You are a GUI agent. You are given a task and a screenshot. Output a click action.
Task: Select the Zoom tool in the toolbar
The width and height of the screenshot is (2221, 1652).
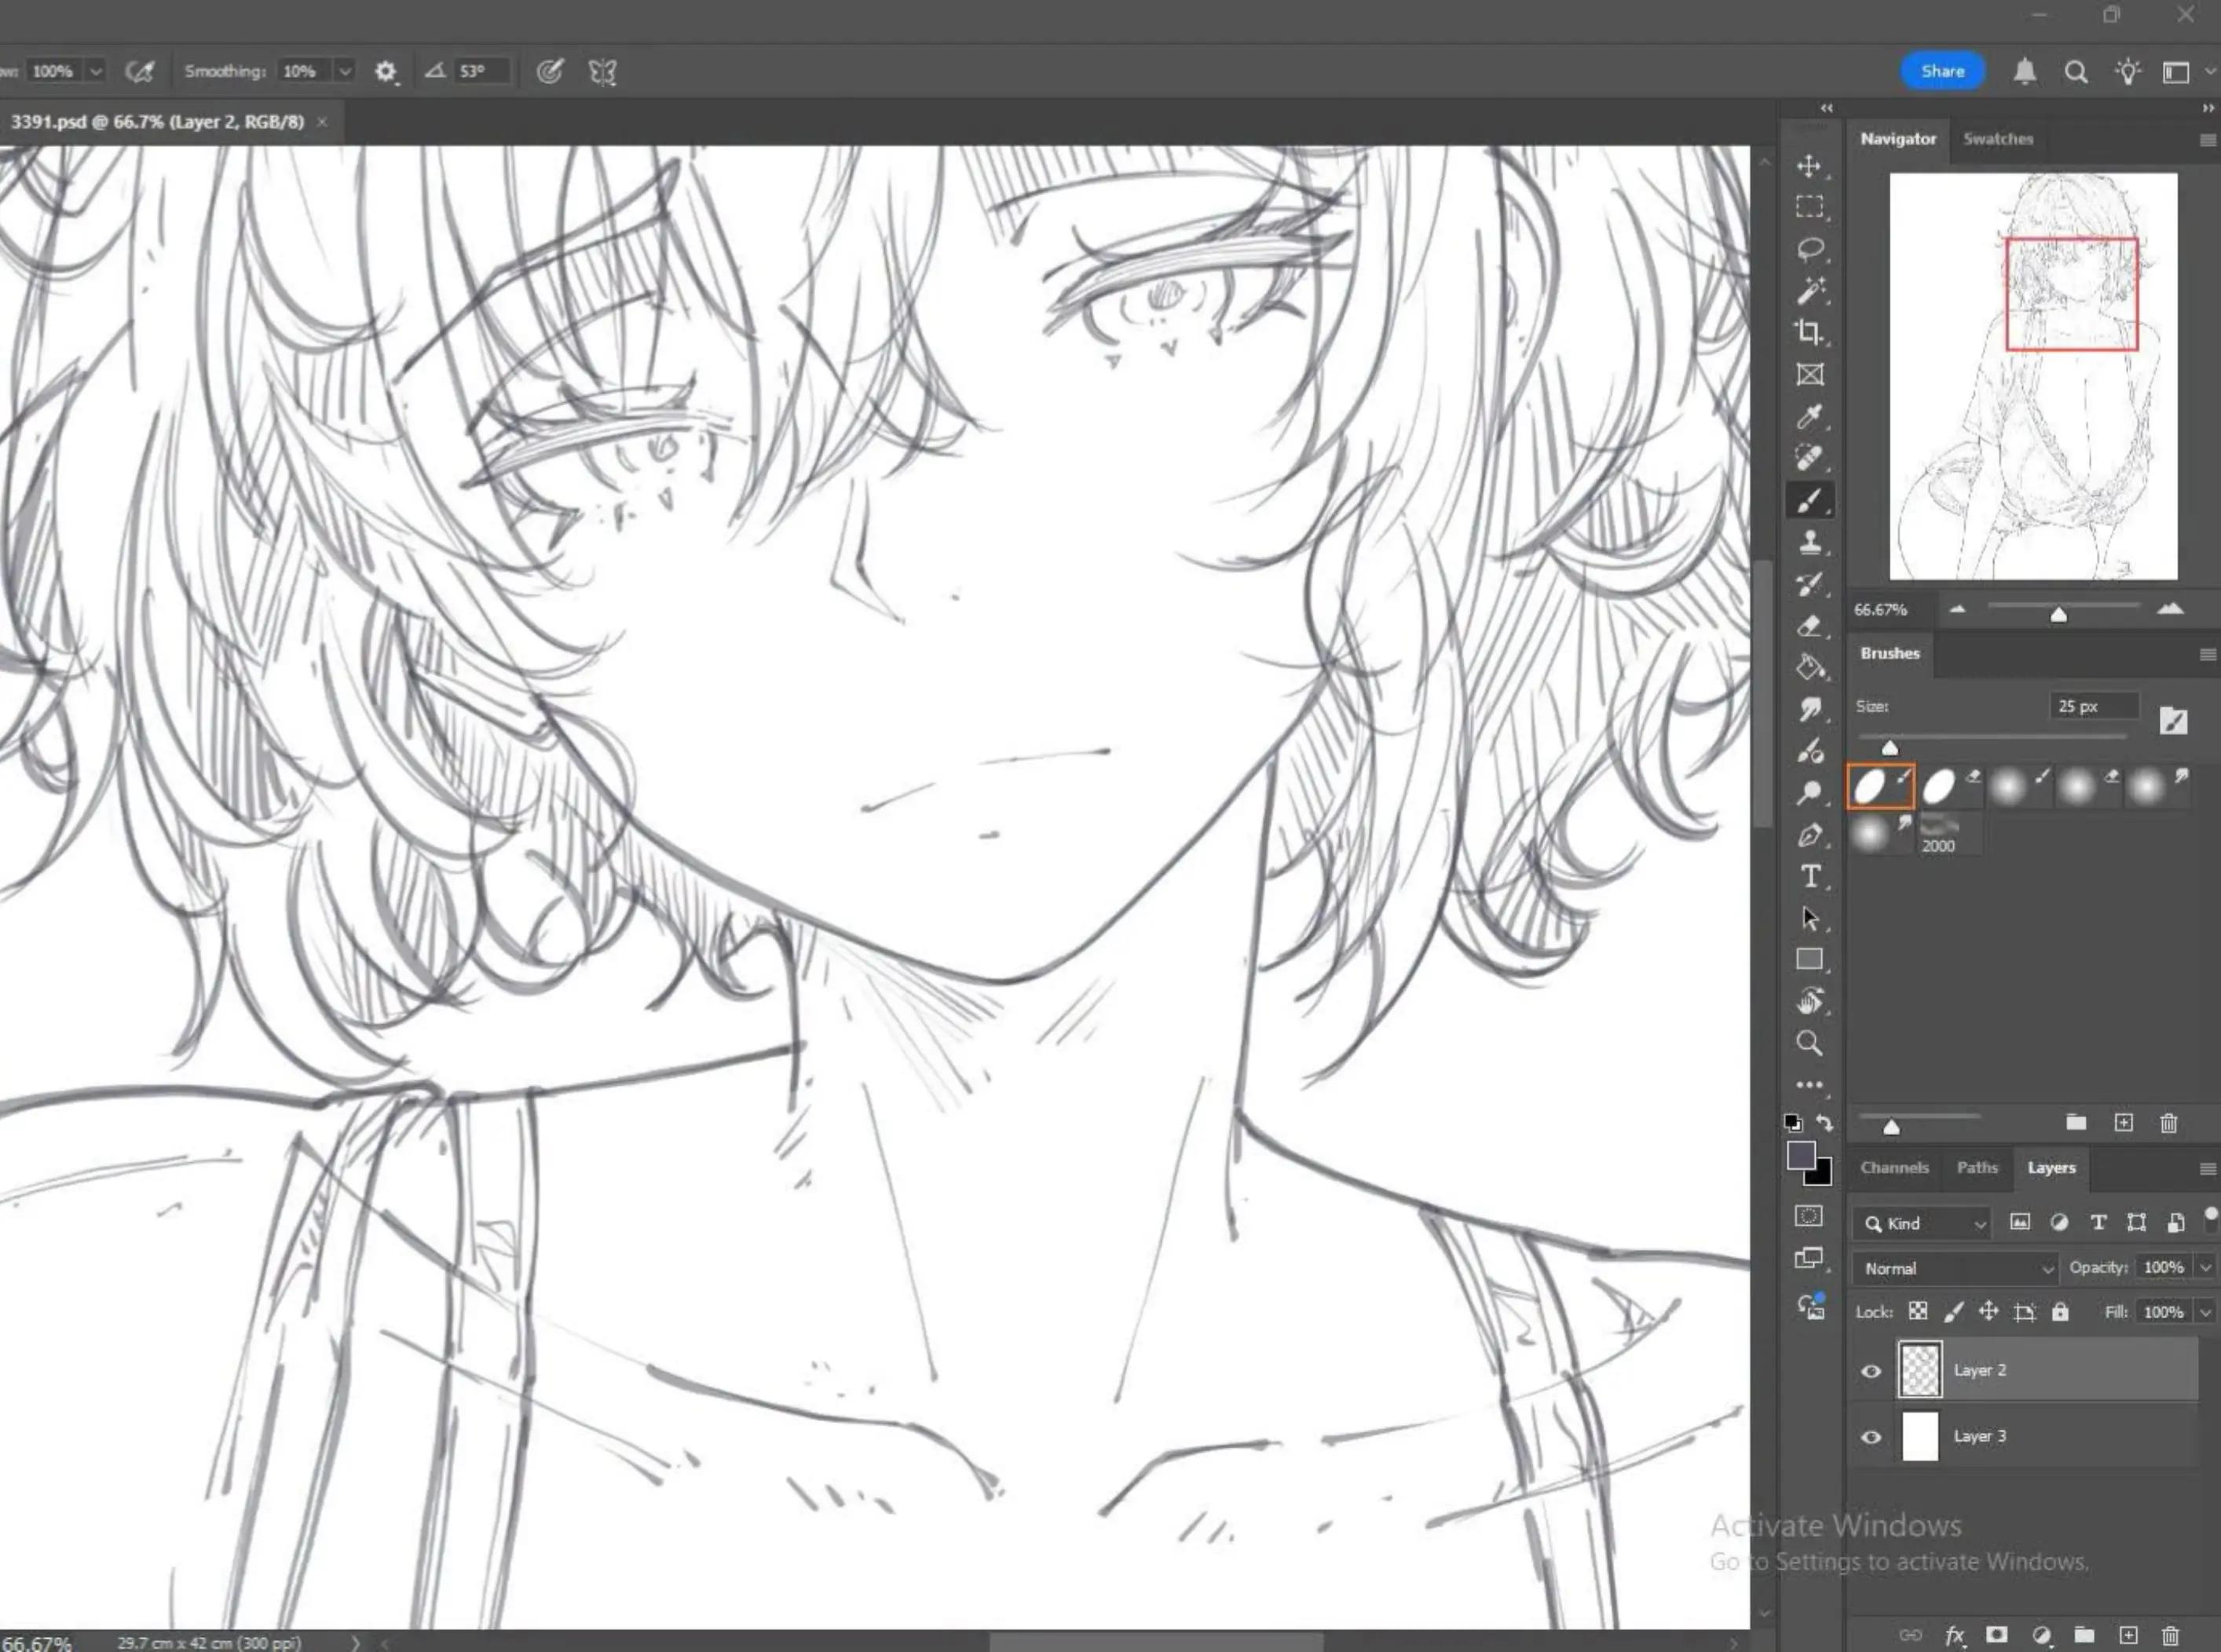pos(1809,1043)
